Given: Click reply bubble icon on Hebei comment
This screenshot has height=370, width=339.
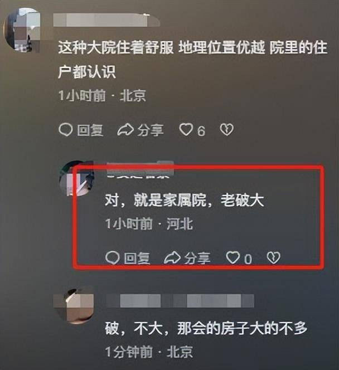Looking at the screenshot, I should click(x=112, y=257).
